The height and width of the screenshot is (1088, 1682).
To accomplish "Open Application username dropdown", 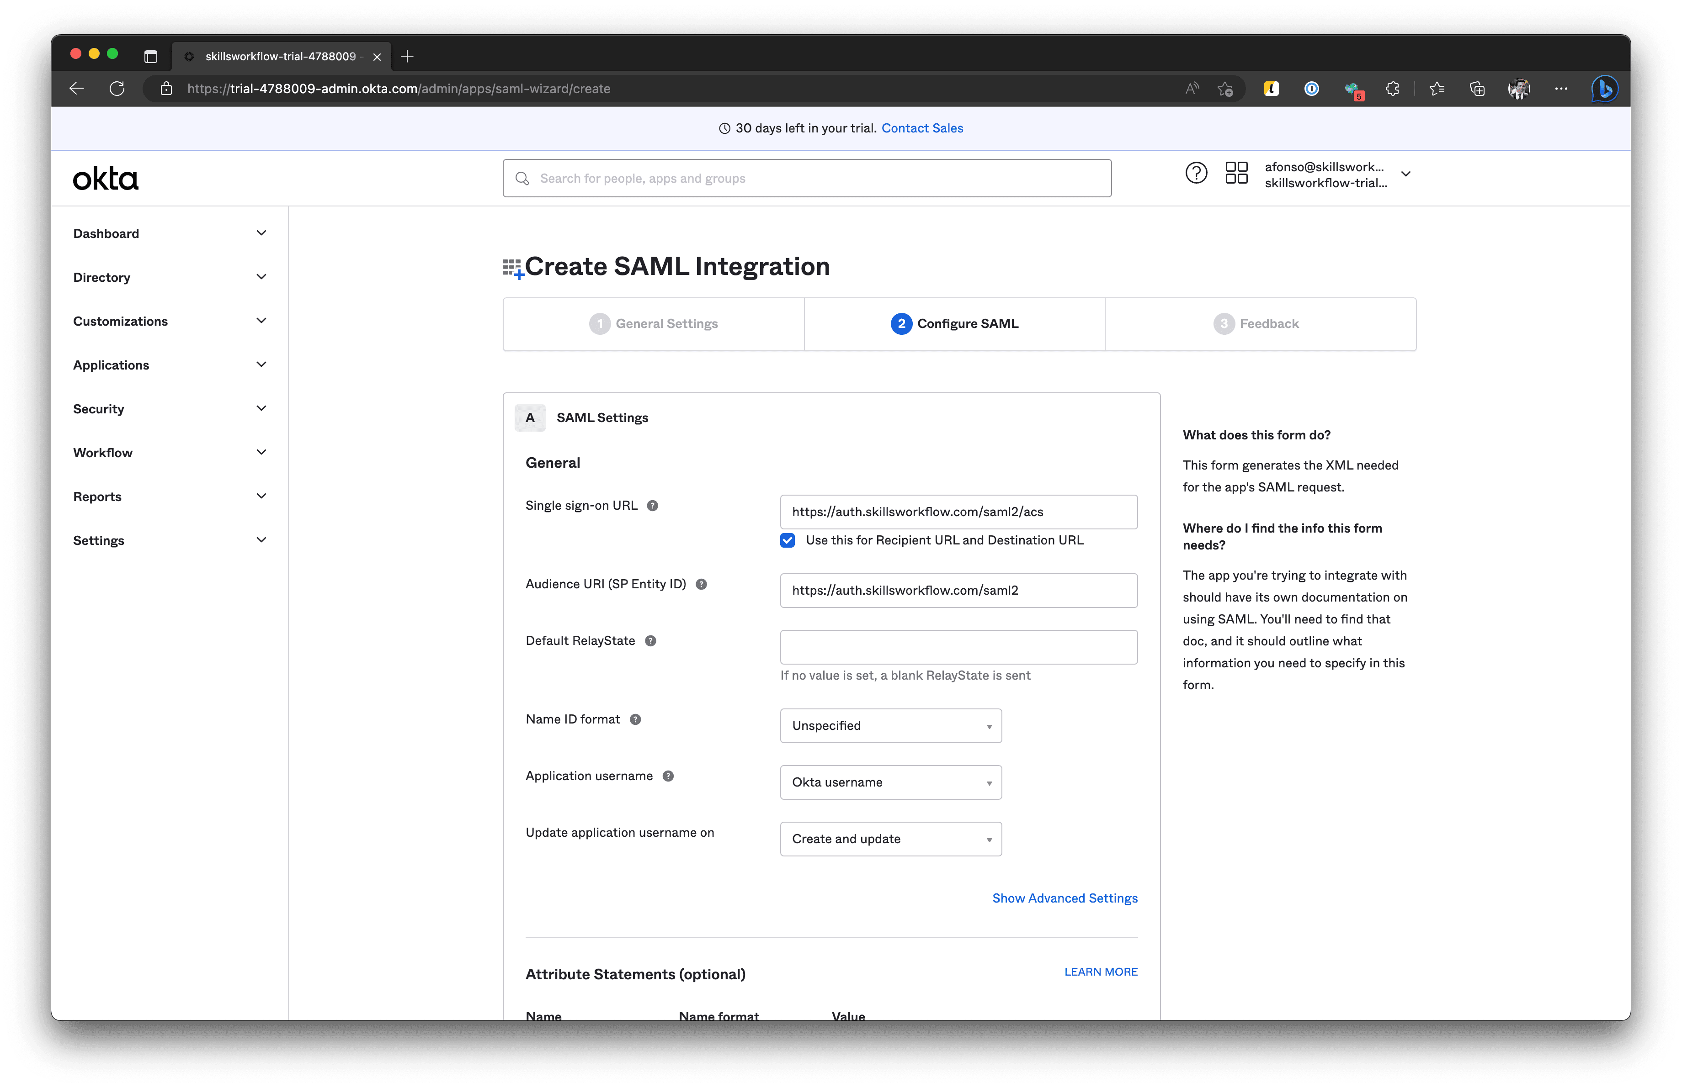I will (x=890, y=782).
